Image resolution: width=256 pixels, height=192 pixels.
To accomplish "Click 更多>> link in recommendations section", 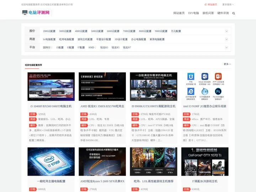I will (228, 64).
